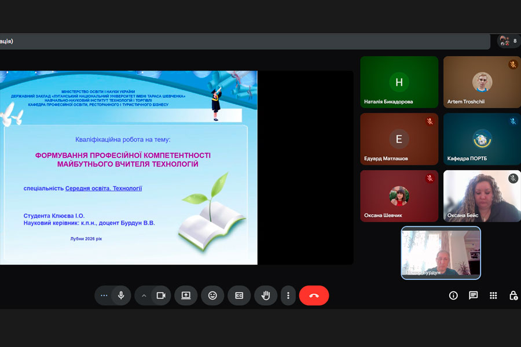The height and width of the screenshot is (347, 521).
Task: Click muted mic icon on Artem Troshchii
Action: click(513, 64)
